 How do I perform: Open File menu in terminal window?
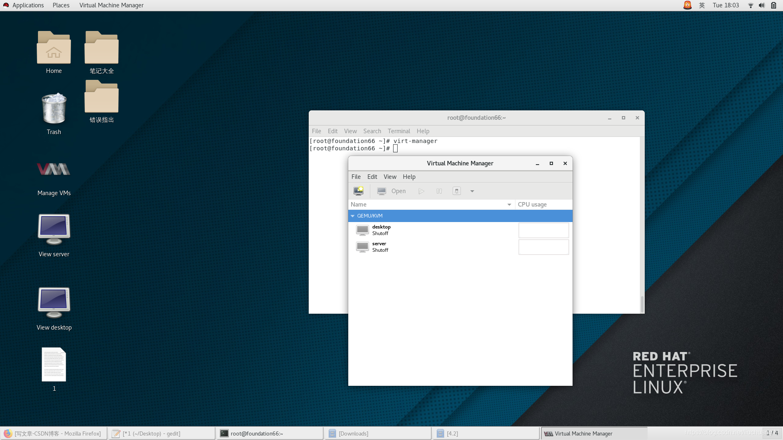[x=316, y=131]
